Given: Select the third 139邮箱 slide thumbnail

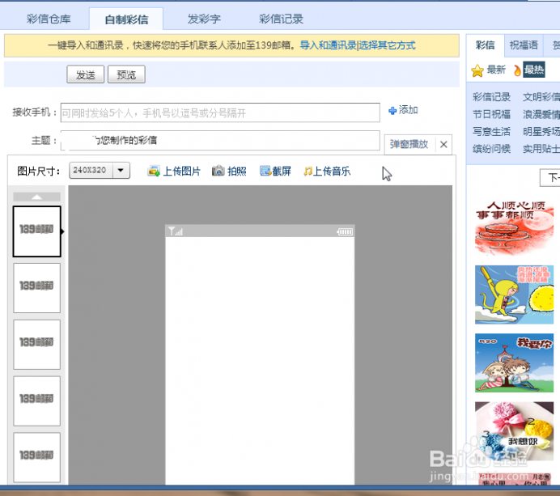Looking at the screenshot, I should 36,345.
